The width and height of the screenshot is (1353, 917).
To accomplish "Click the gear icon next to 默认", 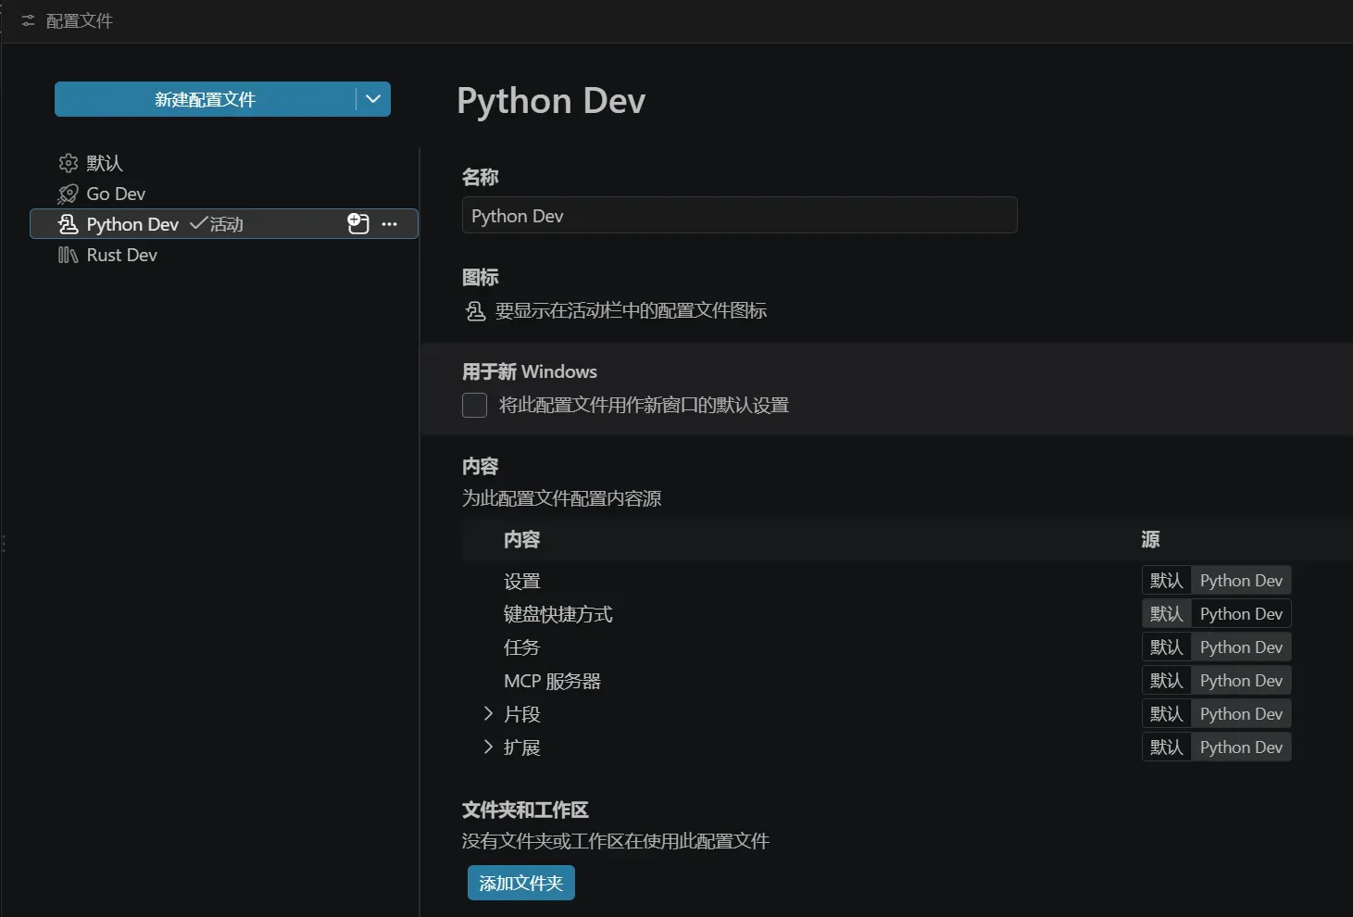I will (x=68, y=163).
